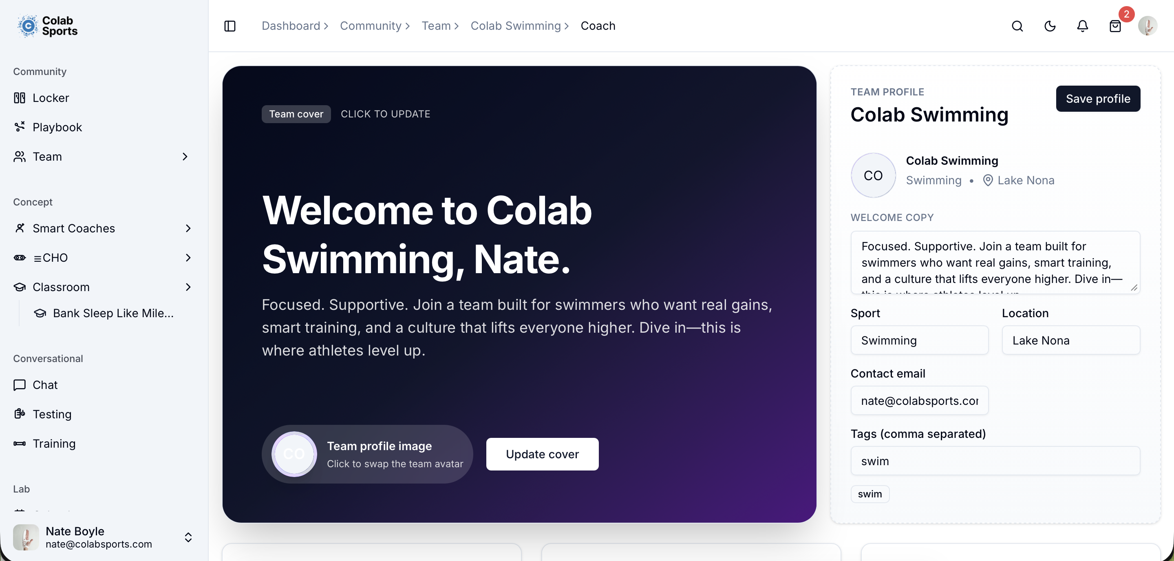The width and height of the screenshot is (1174, 561).
Task: Open the Nate Boyle account switcher chevron
Action: 188,537
